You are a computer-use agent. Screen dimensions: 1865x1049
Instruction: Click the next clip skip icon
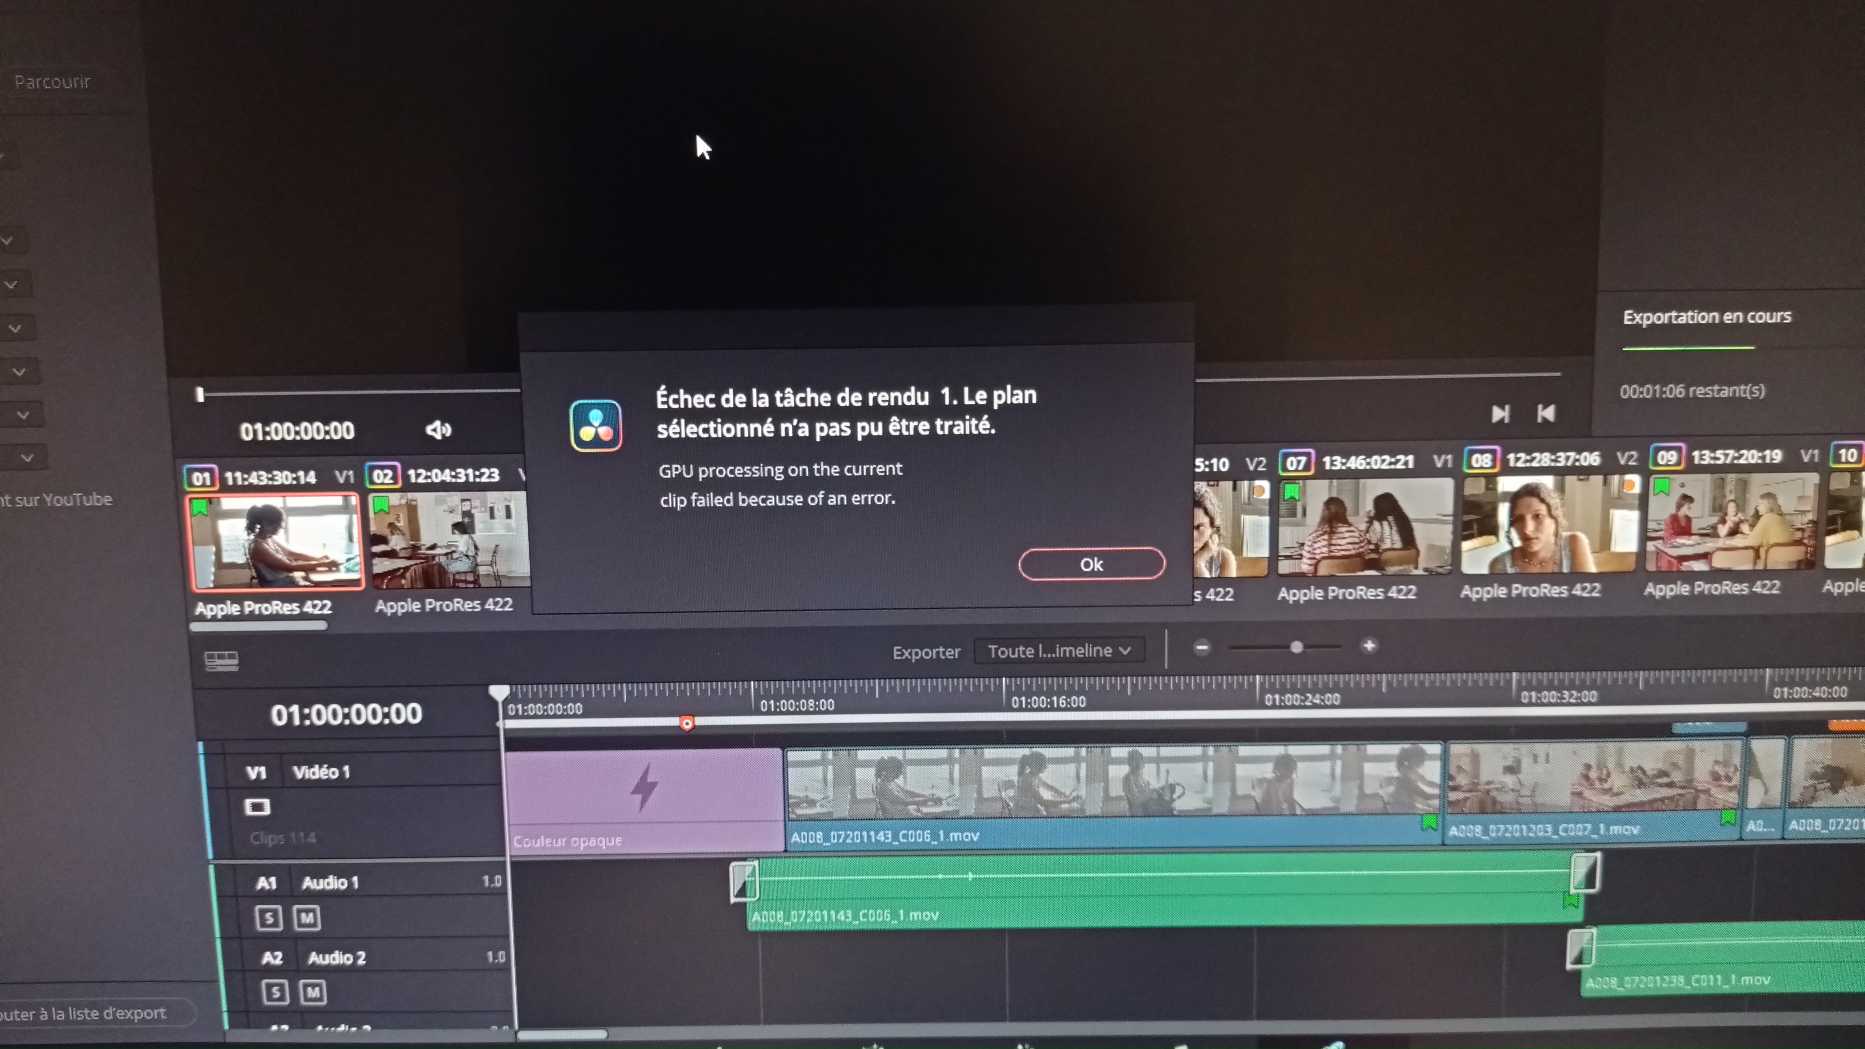click(x=1500, y=414)
